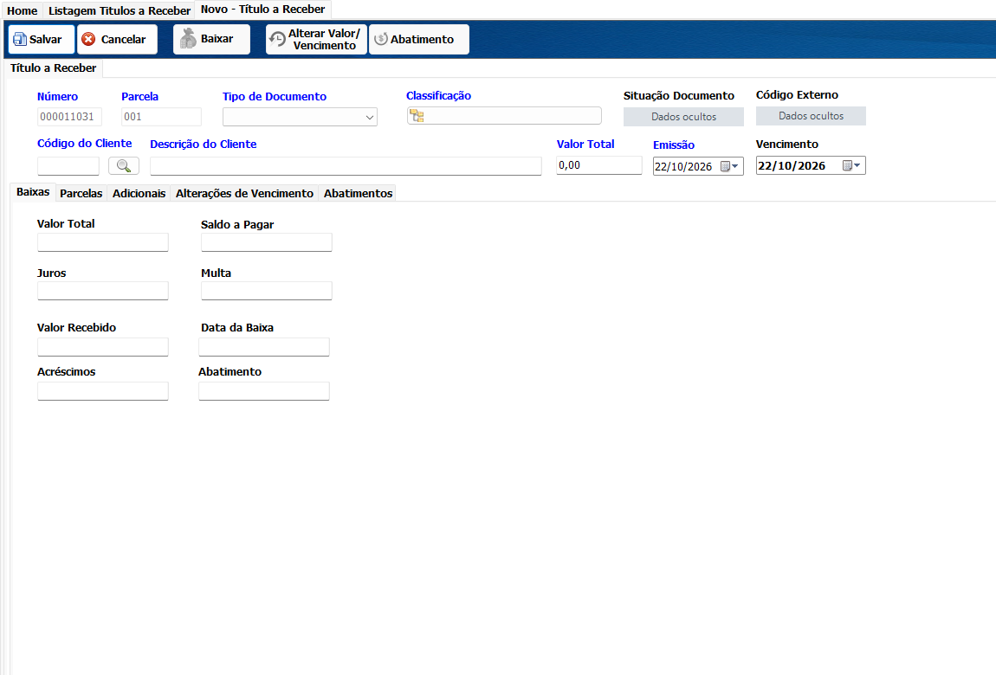The height and width of the screenshot is (675, 996).
Task: Click the Classificação tree icon
Action: point(417,115)
